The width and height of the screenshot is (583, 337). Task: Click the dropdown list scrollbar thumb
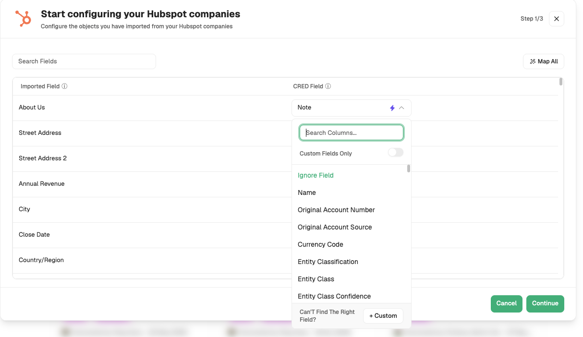[409, 168]
